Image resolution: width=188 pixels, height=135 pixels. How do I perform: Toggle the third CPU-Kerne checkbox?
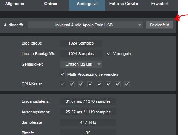tap(81, 84)
